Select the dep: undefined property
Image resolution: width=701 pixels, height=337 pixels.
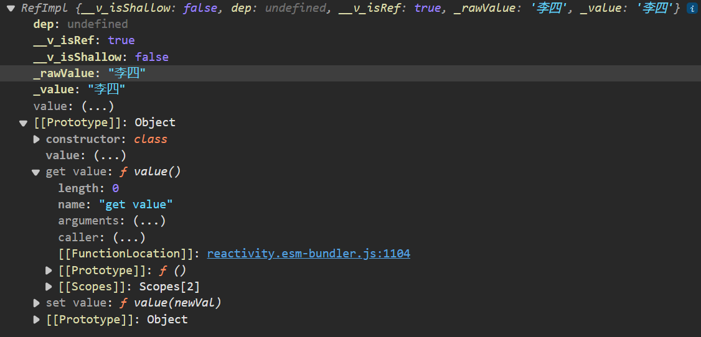[x=80, y=24]
